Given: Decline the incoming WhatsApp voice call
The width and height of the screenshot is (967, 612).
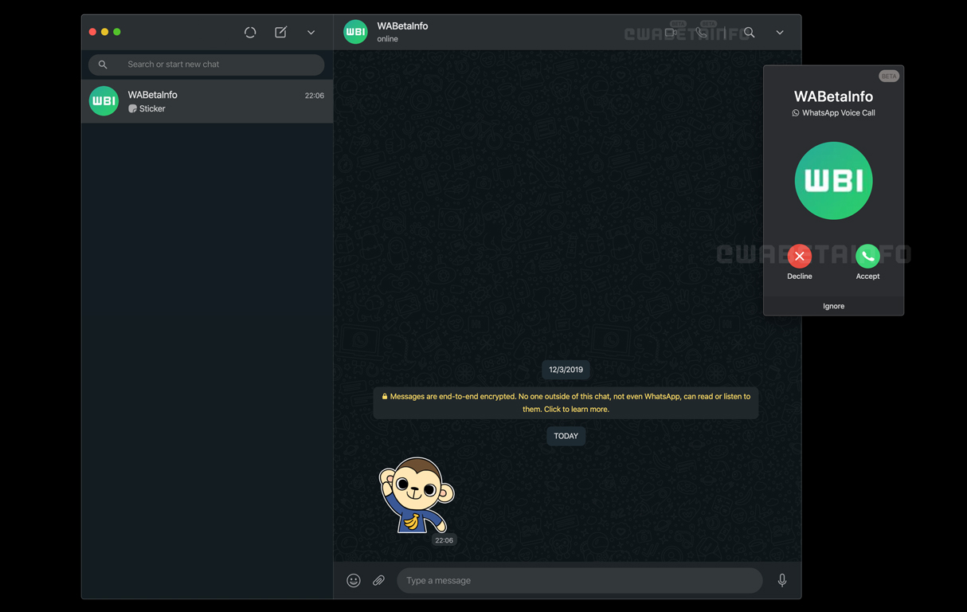Looking at the screenshot, I should (800, 256).
